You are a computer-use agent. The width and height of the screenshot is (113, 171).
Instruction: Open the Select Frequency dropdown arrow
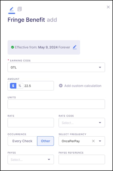100,141
